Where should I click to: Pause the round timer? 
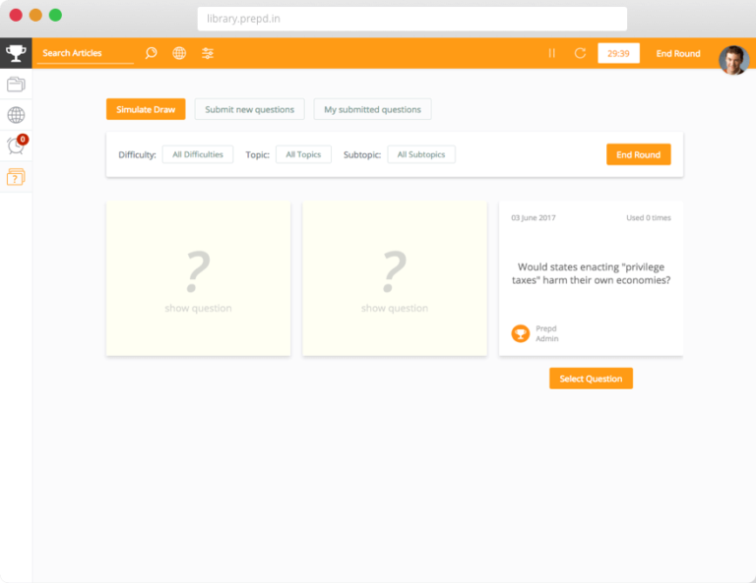(x=551, y=53)
